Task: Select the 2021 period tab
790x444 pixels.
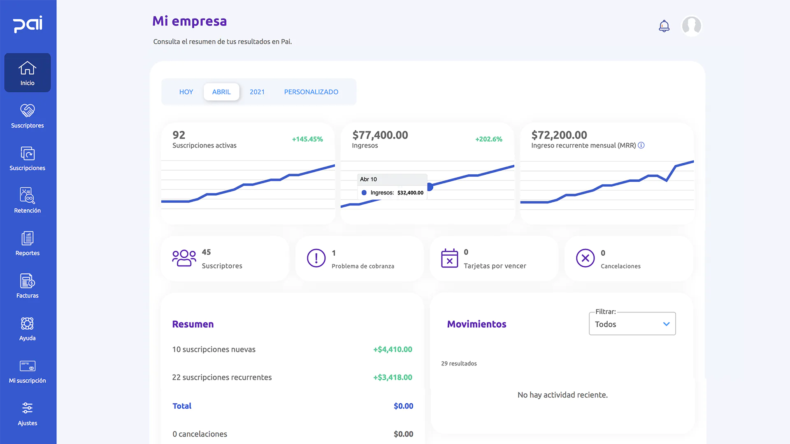Action: [257, 92]
